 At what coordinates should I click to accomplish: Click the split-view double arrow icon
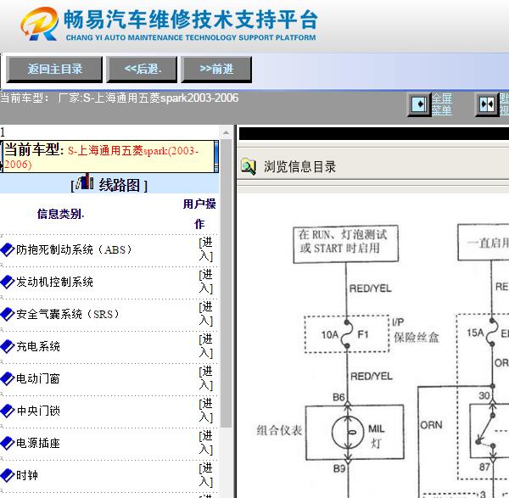(487, 104)
